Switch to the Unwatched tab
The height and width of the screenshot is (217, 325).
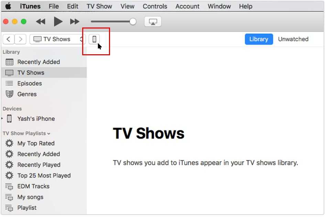(x=293, y=39)
